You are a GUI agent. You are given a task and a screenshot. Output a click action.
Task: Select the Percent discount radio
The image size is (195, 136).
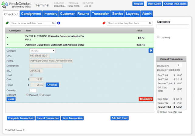(27, 95)
